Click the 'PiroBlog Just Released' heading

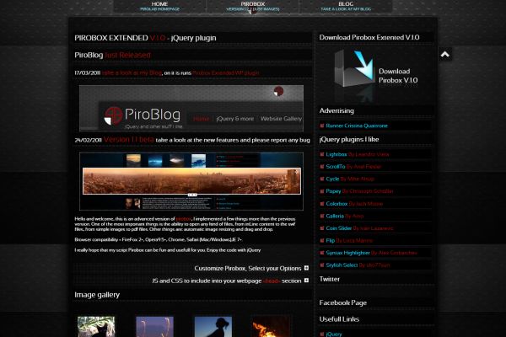[x=113, y=55]
